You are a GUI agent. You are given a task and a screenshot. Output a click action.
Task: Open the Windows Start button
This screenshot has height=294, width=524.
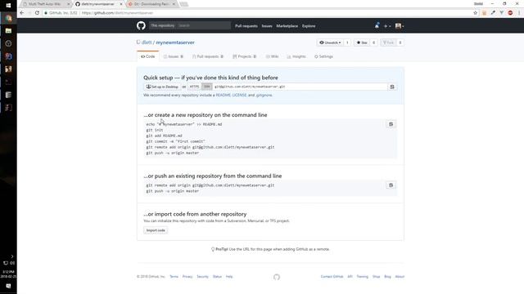tap(8, 6)
